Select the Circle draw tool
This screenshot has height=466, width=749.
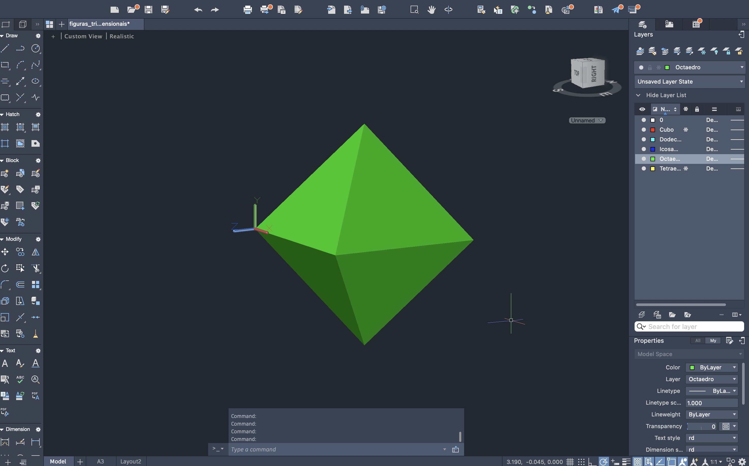point(36,48)
